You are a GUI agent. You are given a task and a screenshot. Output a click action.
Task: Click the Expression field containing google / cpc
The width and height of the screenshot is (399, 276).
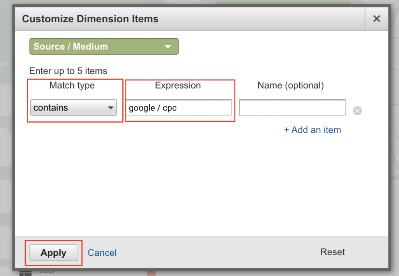[x=179, y=107]
